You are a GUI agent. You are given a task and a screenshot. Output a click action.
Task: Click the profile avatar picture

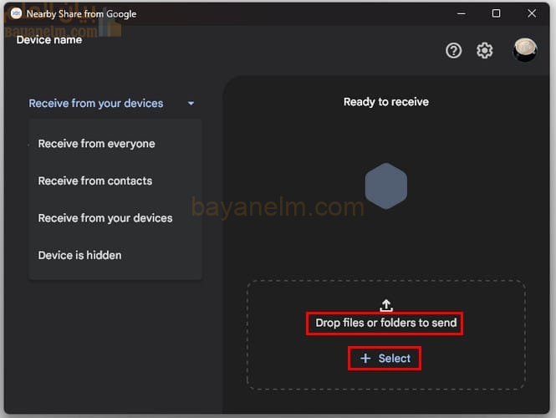pyautogui.click(x=525, y=50)
